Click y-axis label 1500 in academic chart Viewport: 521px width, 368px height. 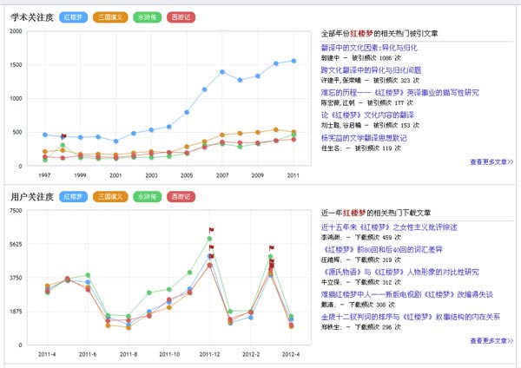pyautogui.click(x=16, y=65)
